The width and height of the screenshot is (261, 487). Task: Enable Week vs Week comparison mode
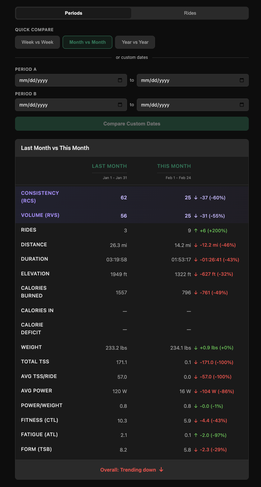click(37, 42)
